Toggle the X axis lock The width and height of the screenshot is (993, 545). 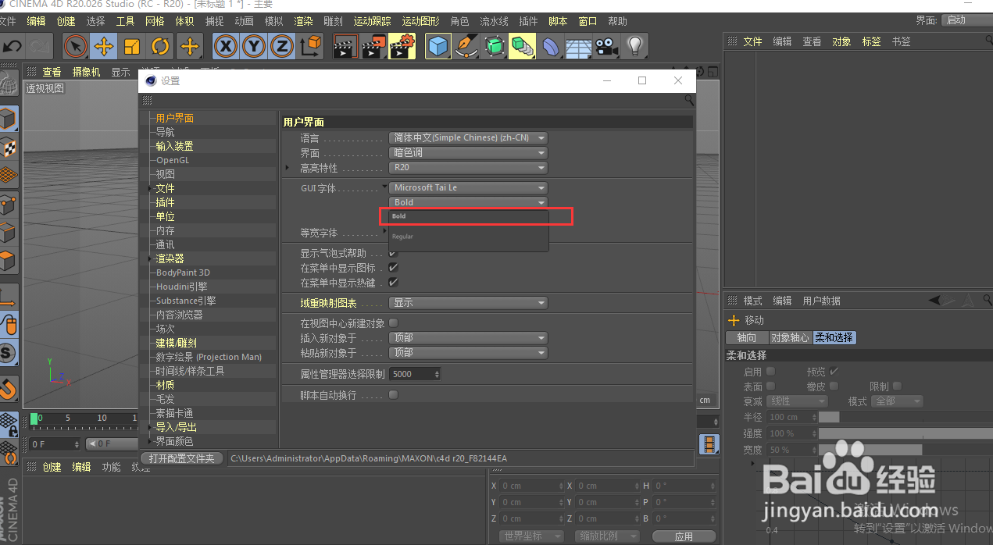226,47
